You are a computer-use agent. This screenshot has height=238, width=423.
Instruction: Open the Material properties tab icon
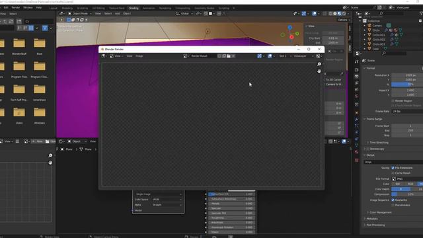pos(357,152)
